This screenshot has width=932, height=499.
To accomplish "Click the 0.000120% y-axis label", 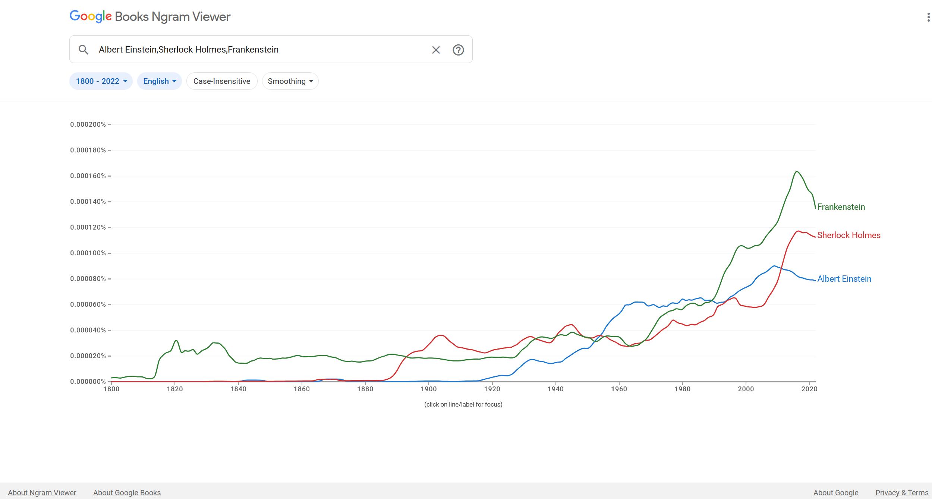I will (88, 227).
